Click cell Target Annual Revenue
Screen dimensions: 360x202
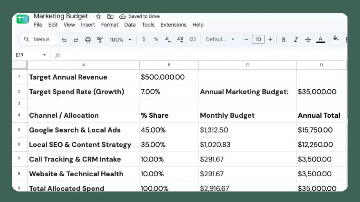(84, 77)
